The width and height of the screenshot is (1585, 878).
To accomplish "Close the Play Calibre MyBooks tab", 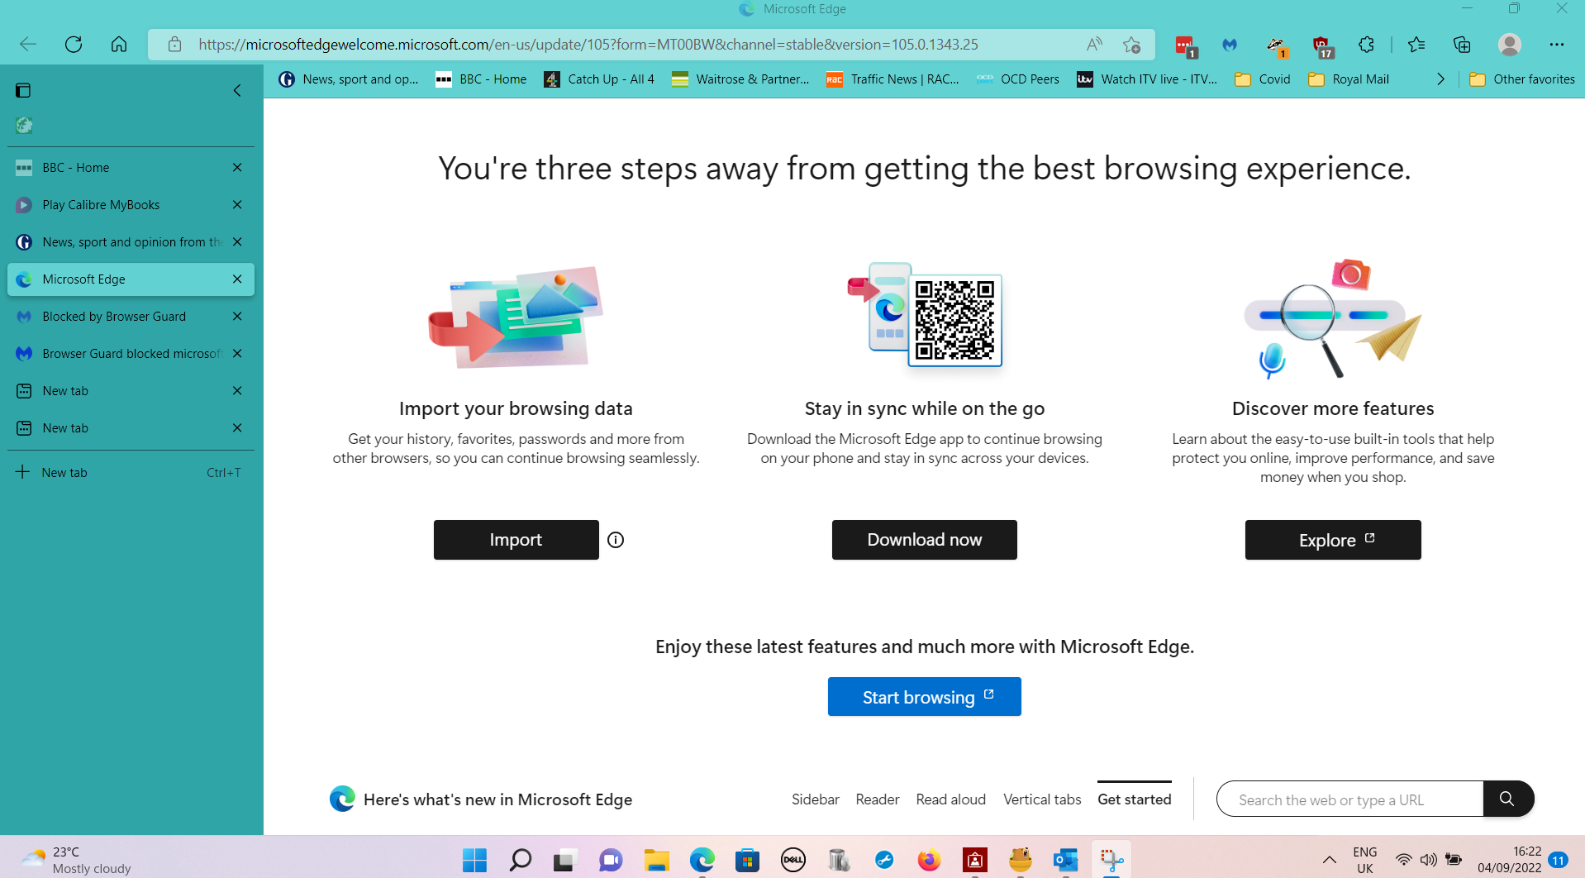I will pyautogui.click(x=237, y=205).
